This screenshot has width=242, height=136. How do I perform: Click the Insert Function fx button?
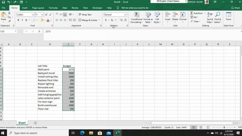point(39,31)
